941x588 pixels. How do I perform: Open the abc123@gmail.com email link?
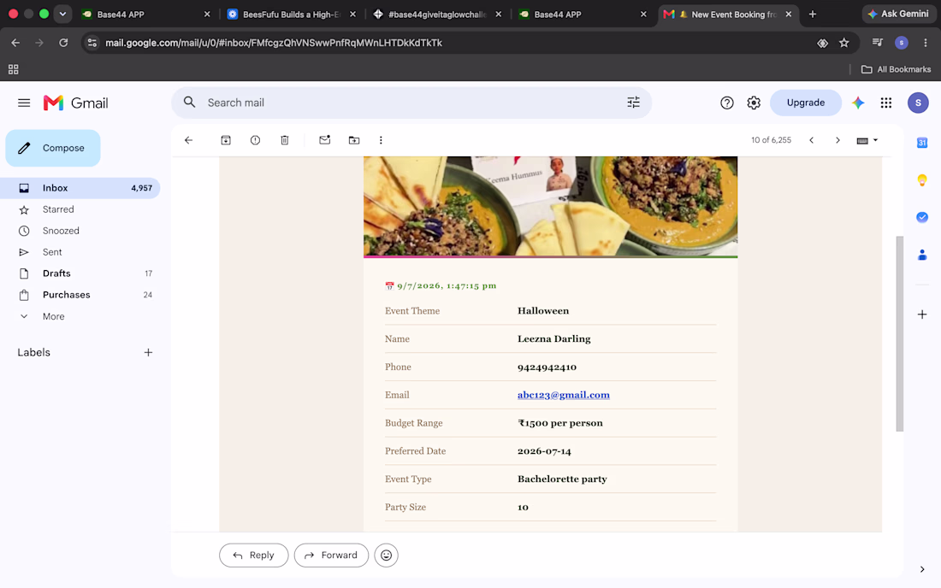click(564, 395)
